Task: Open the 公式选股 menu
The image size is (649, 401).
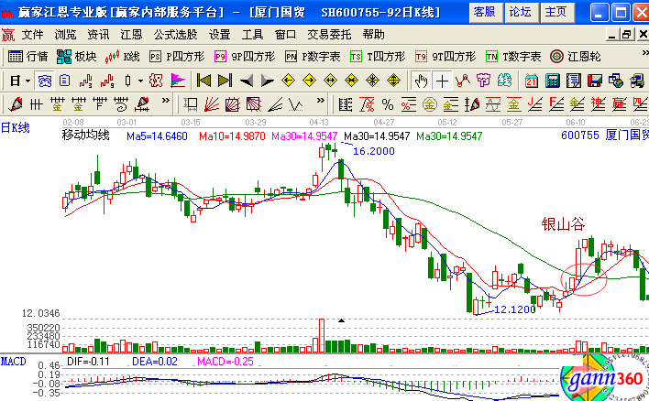Action: 175,34
